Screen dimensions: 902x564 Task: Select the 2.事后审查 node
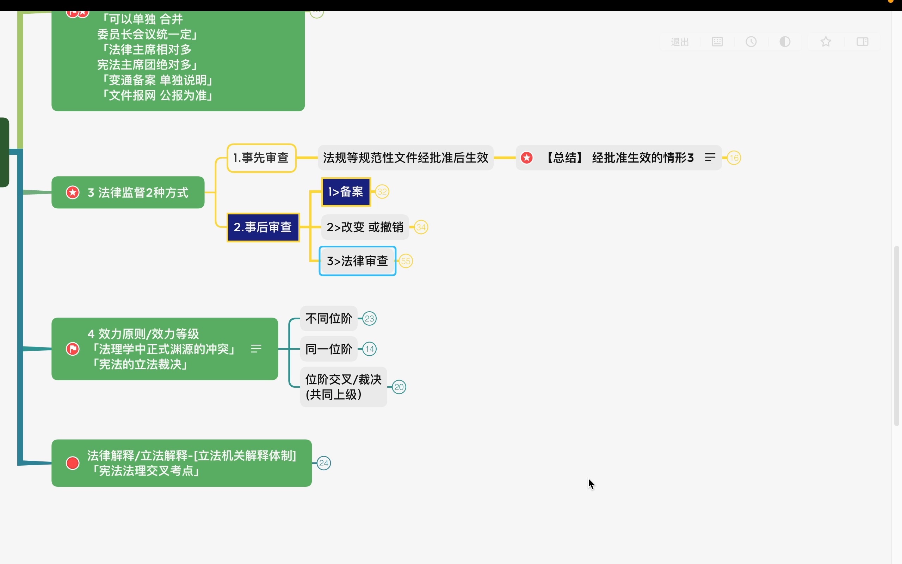point(263,227)
